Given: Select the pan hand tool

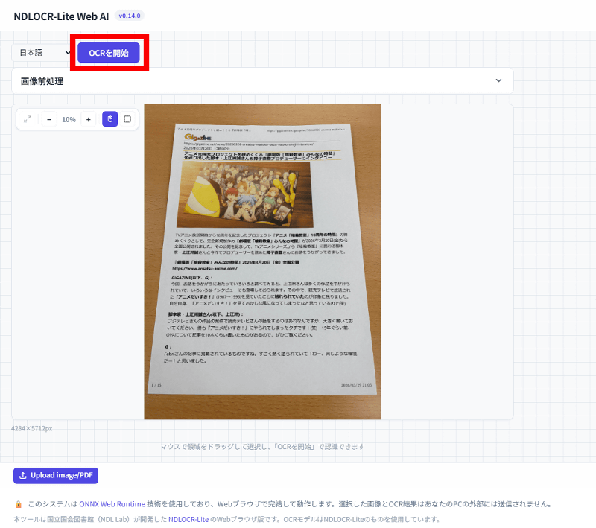Looking at the screenshot, I should [x=110, y=119].
